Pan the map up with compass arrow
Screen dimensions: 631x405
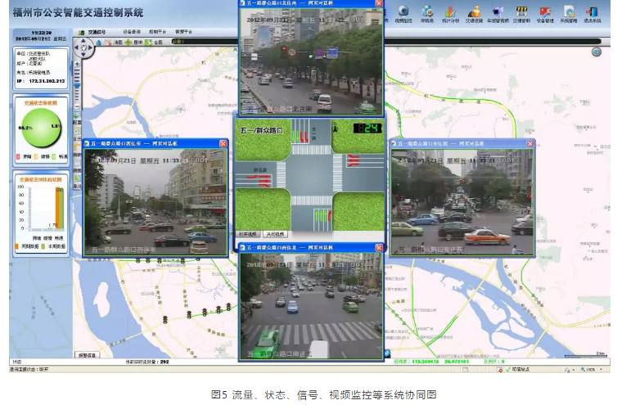click(82, 41)
